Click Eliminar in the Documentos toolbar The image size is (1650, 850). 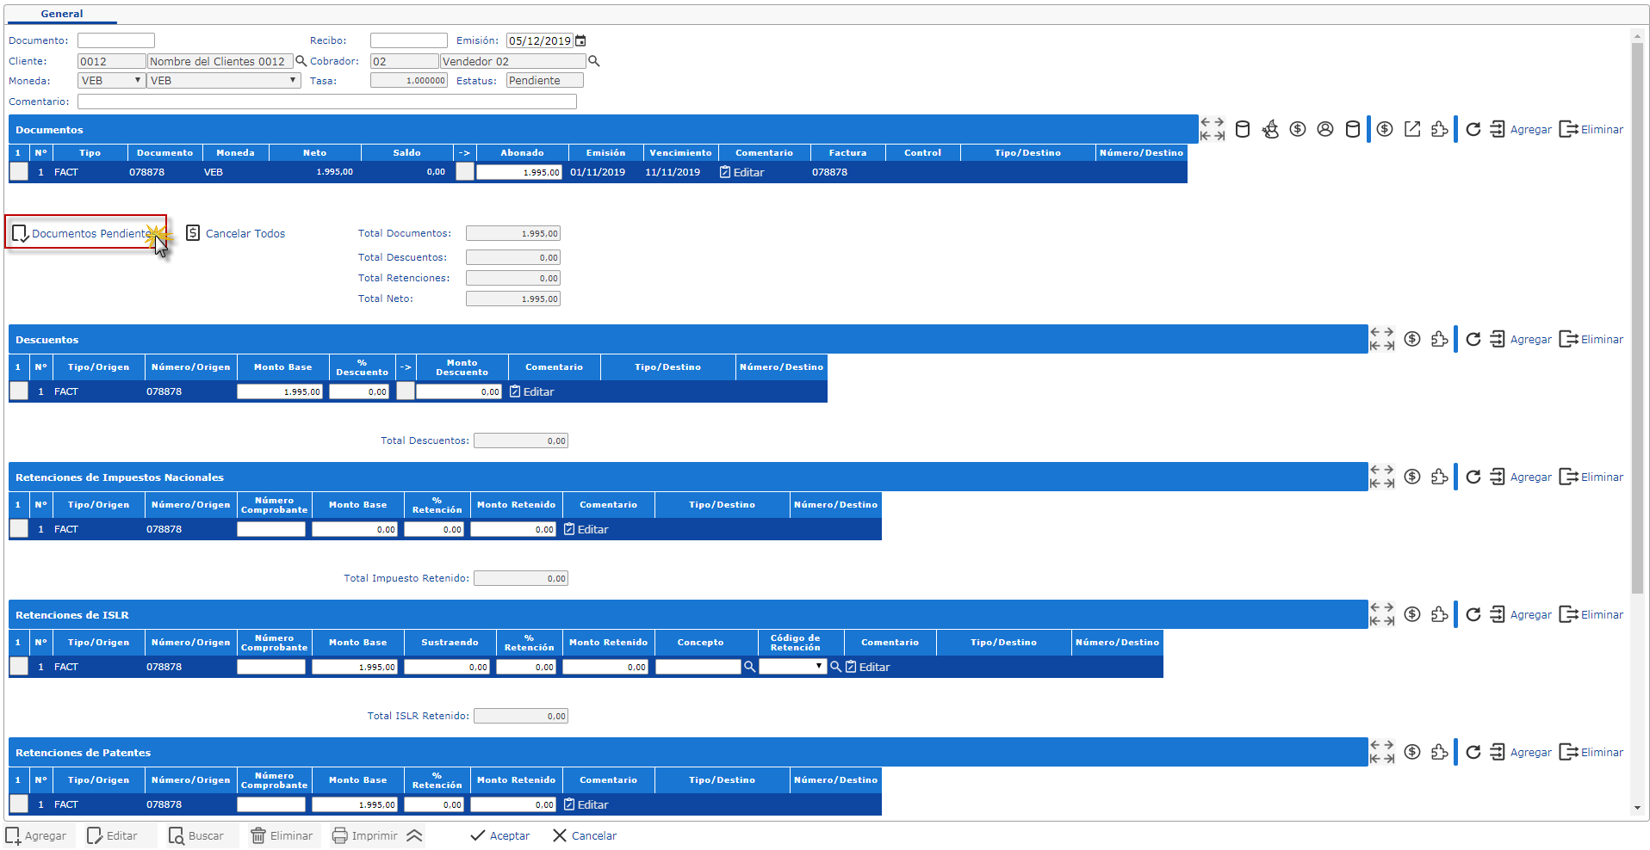(1591, 129)
